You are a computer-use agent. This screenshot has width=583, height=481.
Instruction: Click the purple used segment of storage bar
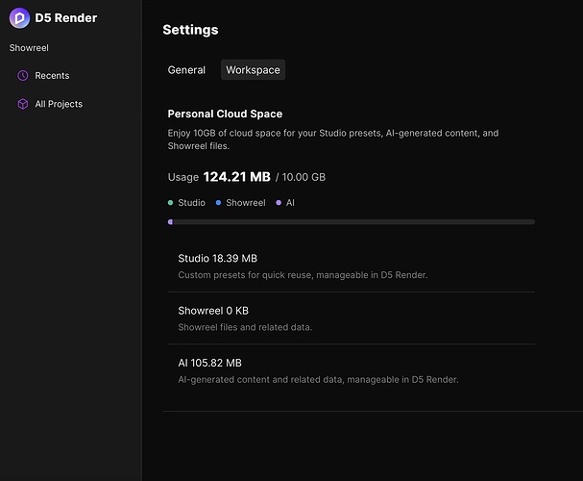(x=170, y=222)
